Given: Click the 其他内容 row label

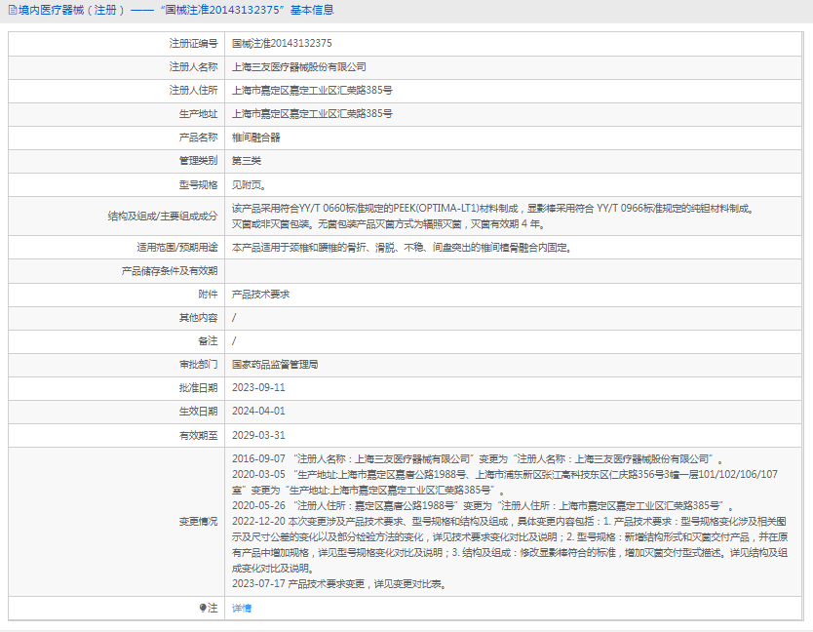Looking at the screenshot, I should point(199,318).
